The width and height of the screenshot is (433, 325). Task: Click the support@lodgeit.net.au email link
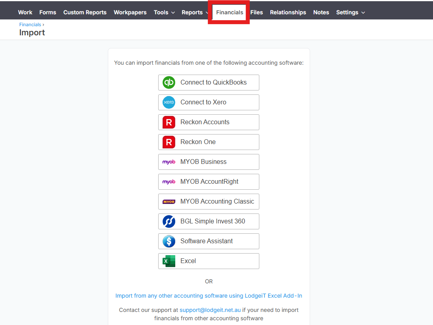pos(210,310)
